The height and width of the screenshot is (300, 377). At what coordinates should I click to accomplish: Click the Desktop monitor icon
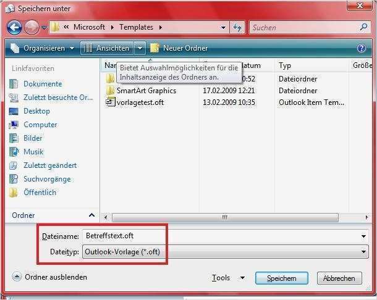(14, 111)
